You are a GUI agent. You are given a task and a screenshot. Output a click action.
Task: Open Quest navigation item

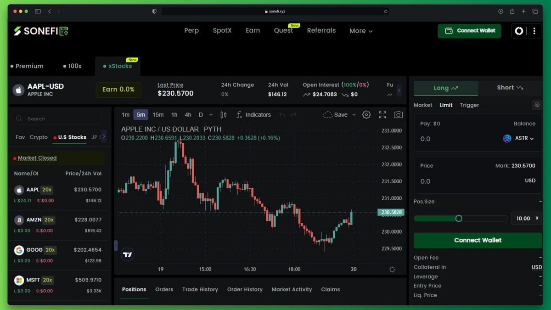click(283, 30)
